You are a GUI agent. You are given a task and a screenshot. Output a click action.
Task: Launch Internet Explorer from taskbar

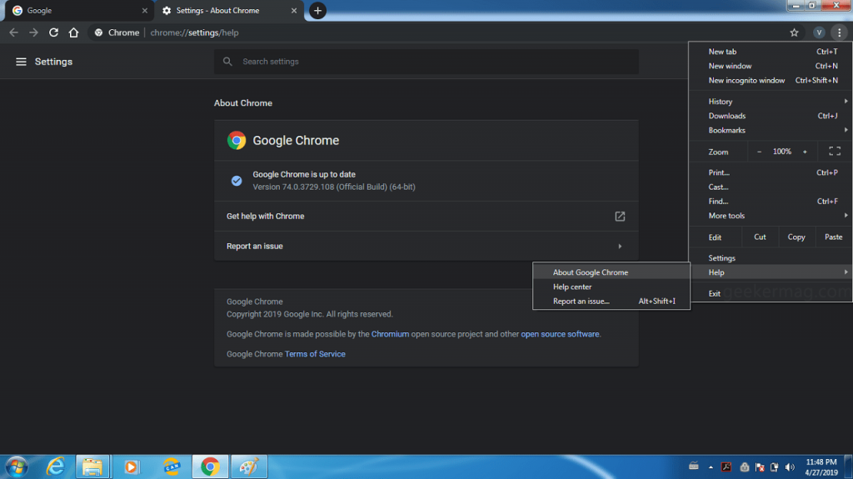tap(56, 467)
